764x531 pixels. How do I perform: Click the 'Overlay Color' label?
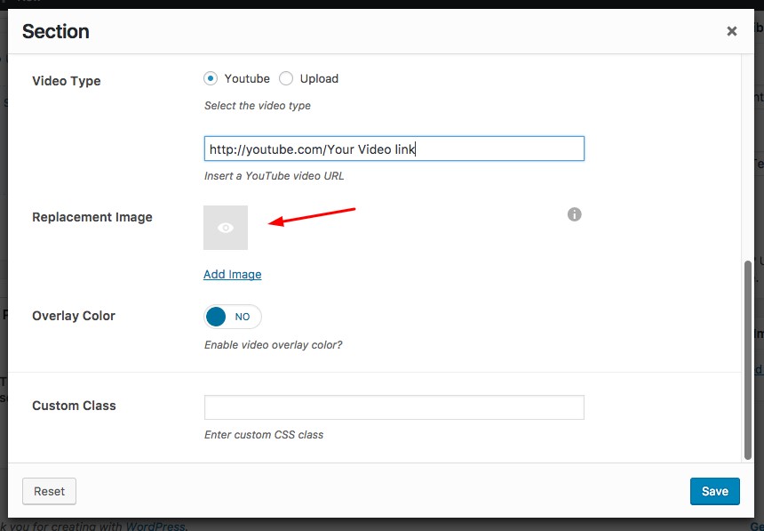coord(74,316)
